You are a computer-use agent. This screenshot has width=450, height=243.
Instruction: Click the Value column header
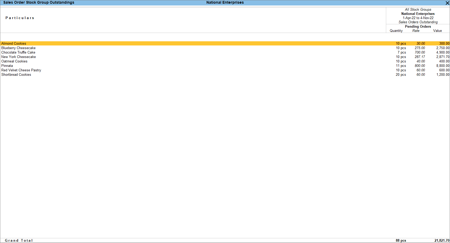pos(437,31)
